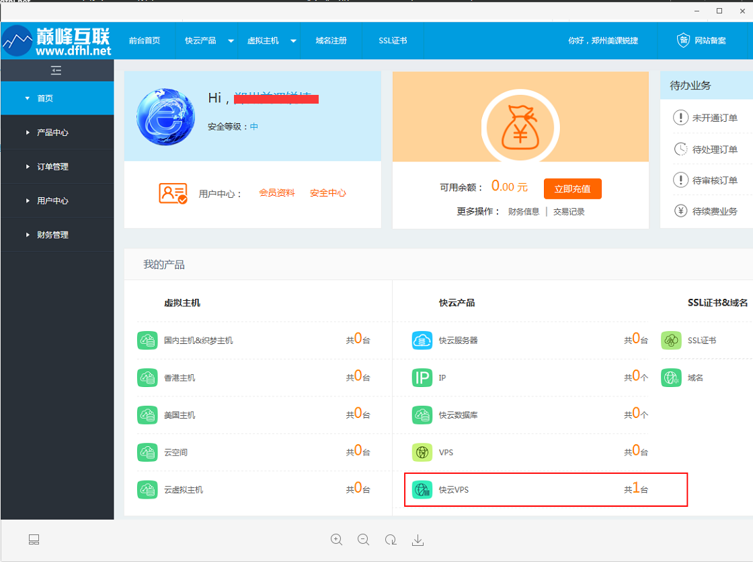Click the 云虚拟主机 icon

coord(147,490)
